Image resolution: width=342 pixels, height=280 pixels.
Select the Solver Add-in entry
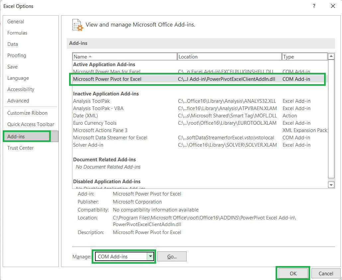point(88,145)
